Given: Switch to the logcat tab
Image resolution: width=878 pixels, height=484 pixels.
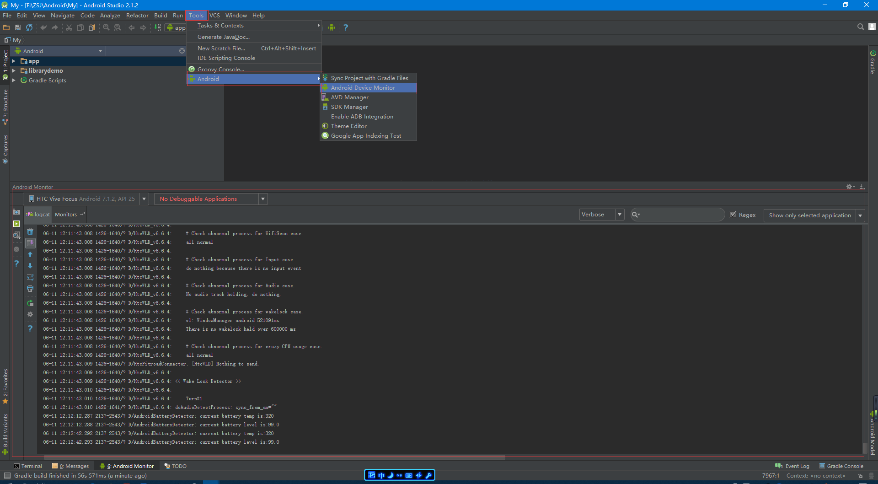Looking at the screenshot, I should [38, 215].
